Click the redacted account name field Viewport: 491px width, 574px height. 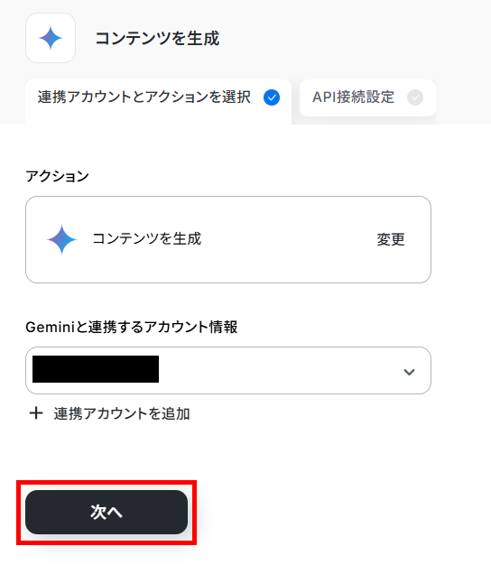pos(96,369)
